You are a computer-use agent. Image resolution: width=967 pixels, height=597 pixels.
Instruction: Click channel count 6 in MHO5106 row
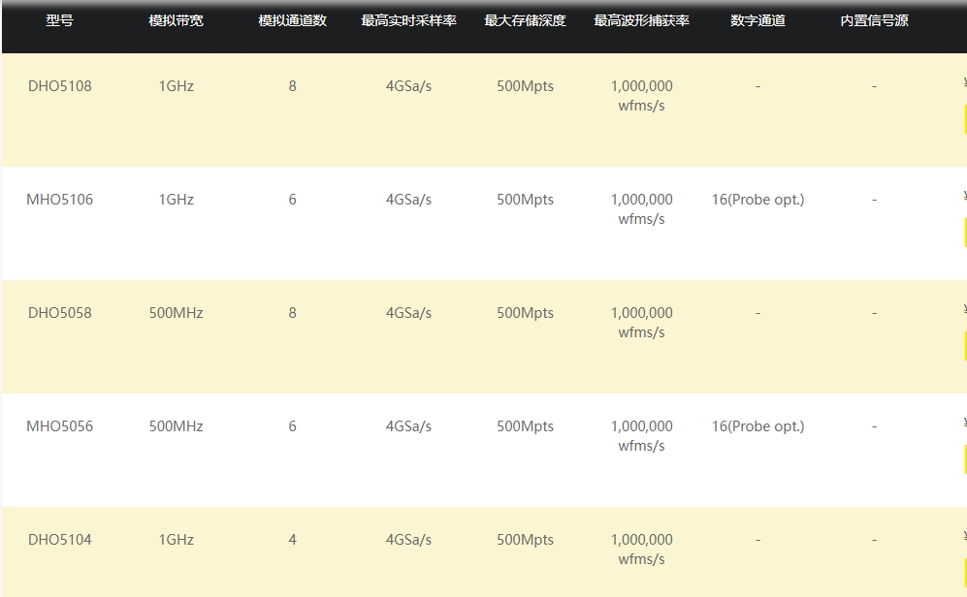pyautogui.click(x=292, y=200)
